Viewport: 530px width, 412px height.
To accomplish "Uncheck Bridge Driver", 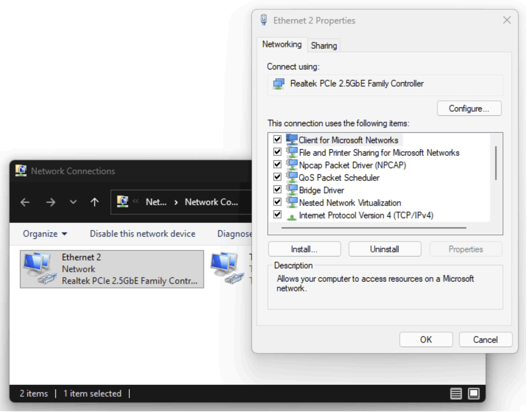I will (277, 189).
